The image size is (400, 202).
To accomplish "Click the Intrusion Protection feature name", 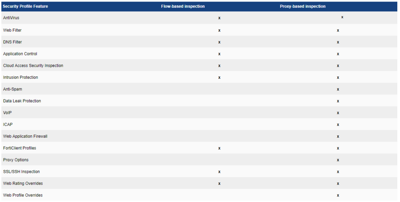I will [21, 77].
